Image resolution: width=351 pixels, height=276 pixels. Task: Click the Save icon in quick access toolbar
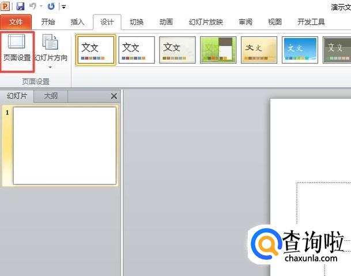click(20, 6)
